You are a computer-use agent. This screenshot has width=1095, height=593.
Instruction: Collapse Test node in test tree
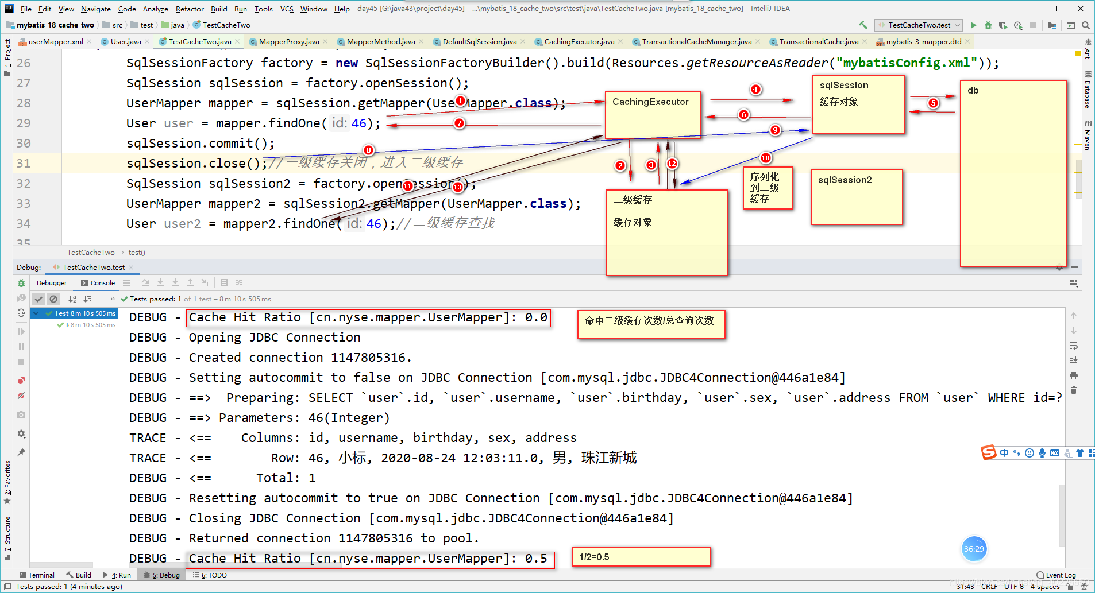coord(36,313)
